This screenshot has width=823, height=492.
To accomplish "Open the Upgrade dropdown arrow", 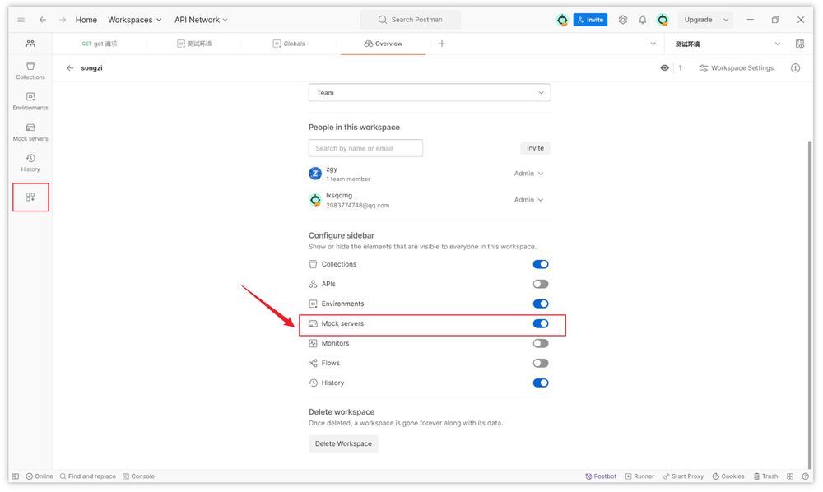I will [x=726, y=20].
